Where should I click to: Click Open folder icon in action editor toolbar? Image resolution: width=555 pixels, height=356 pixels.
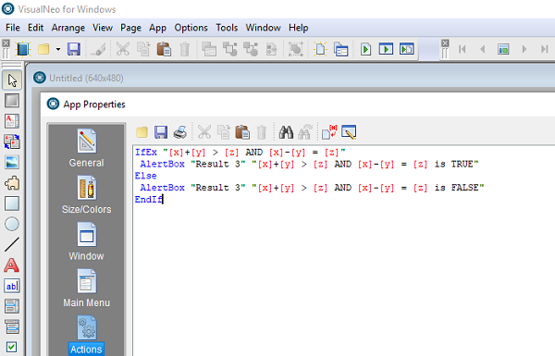click(142, 132)
